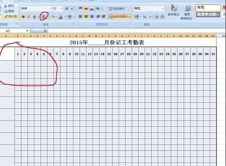Click the Format Painter button

point(10,16)
